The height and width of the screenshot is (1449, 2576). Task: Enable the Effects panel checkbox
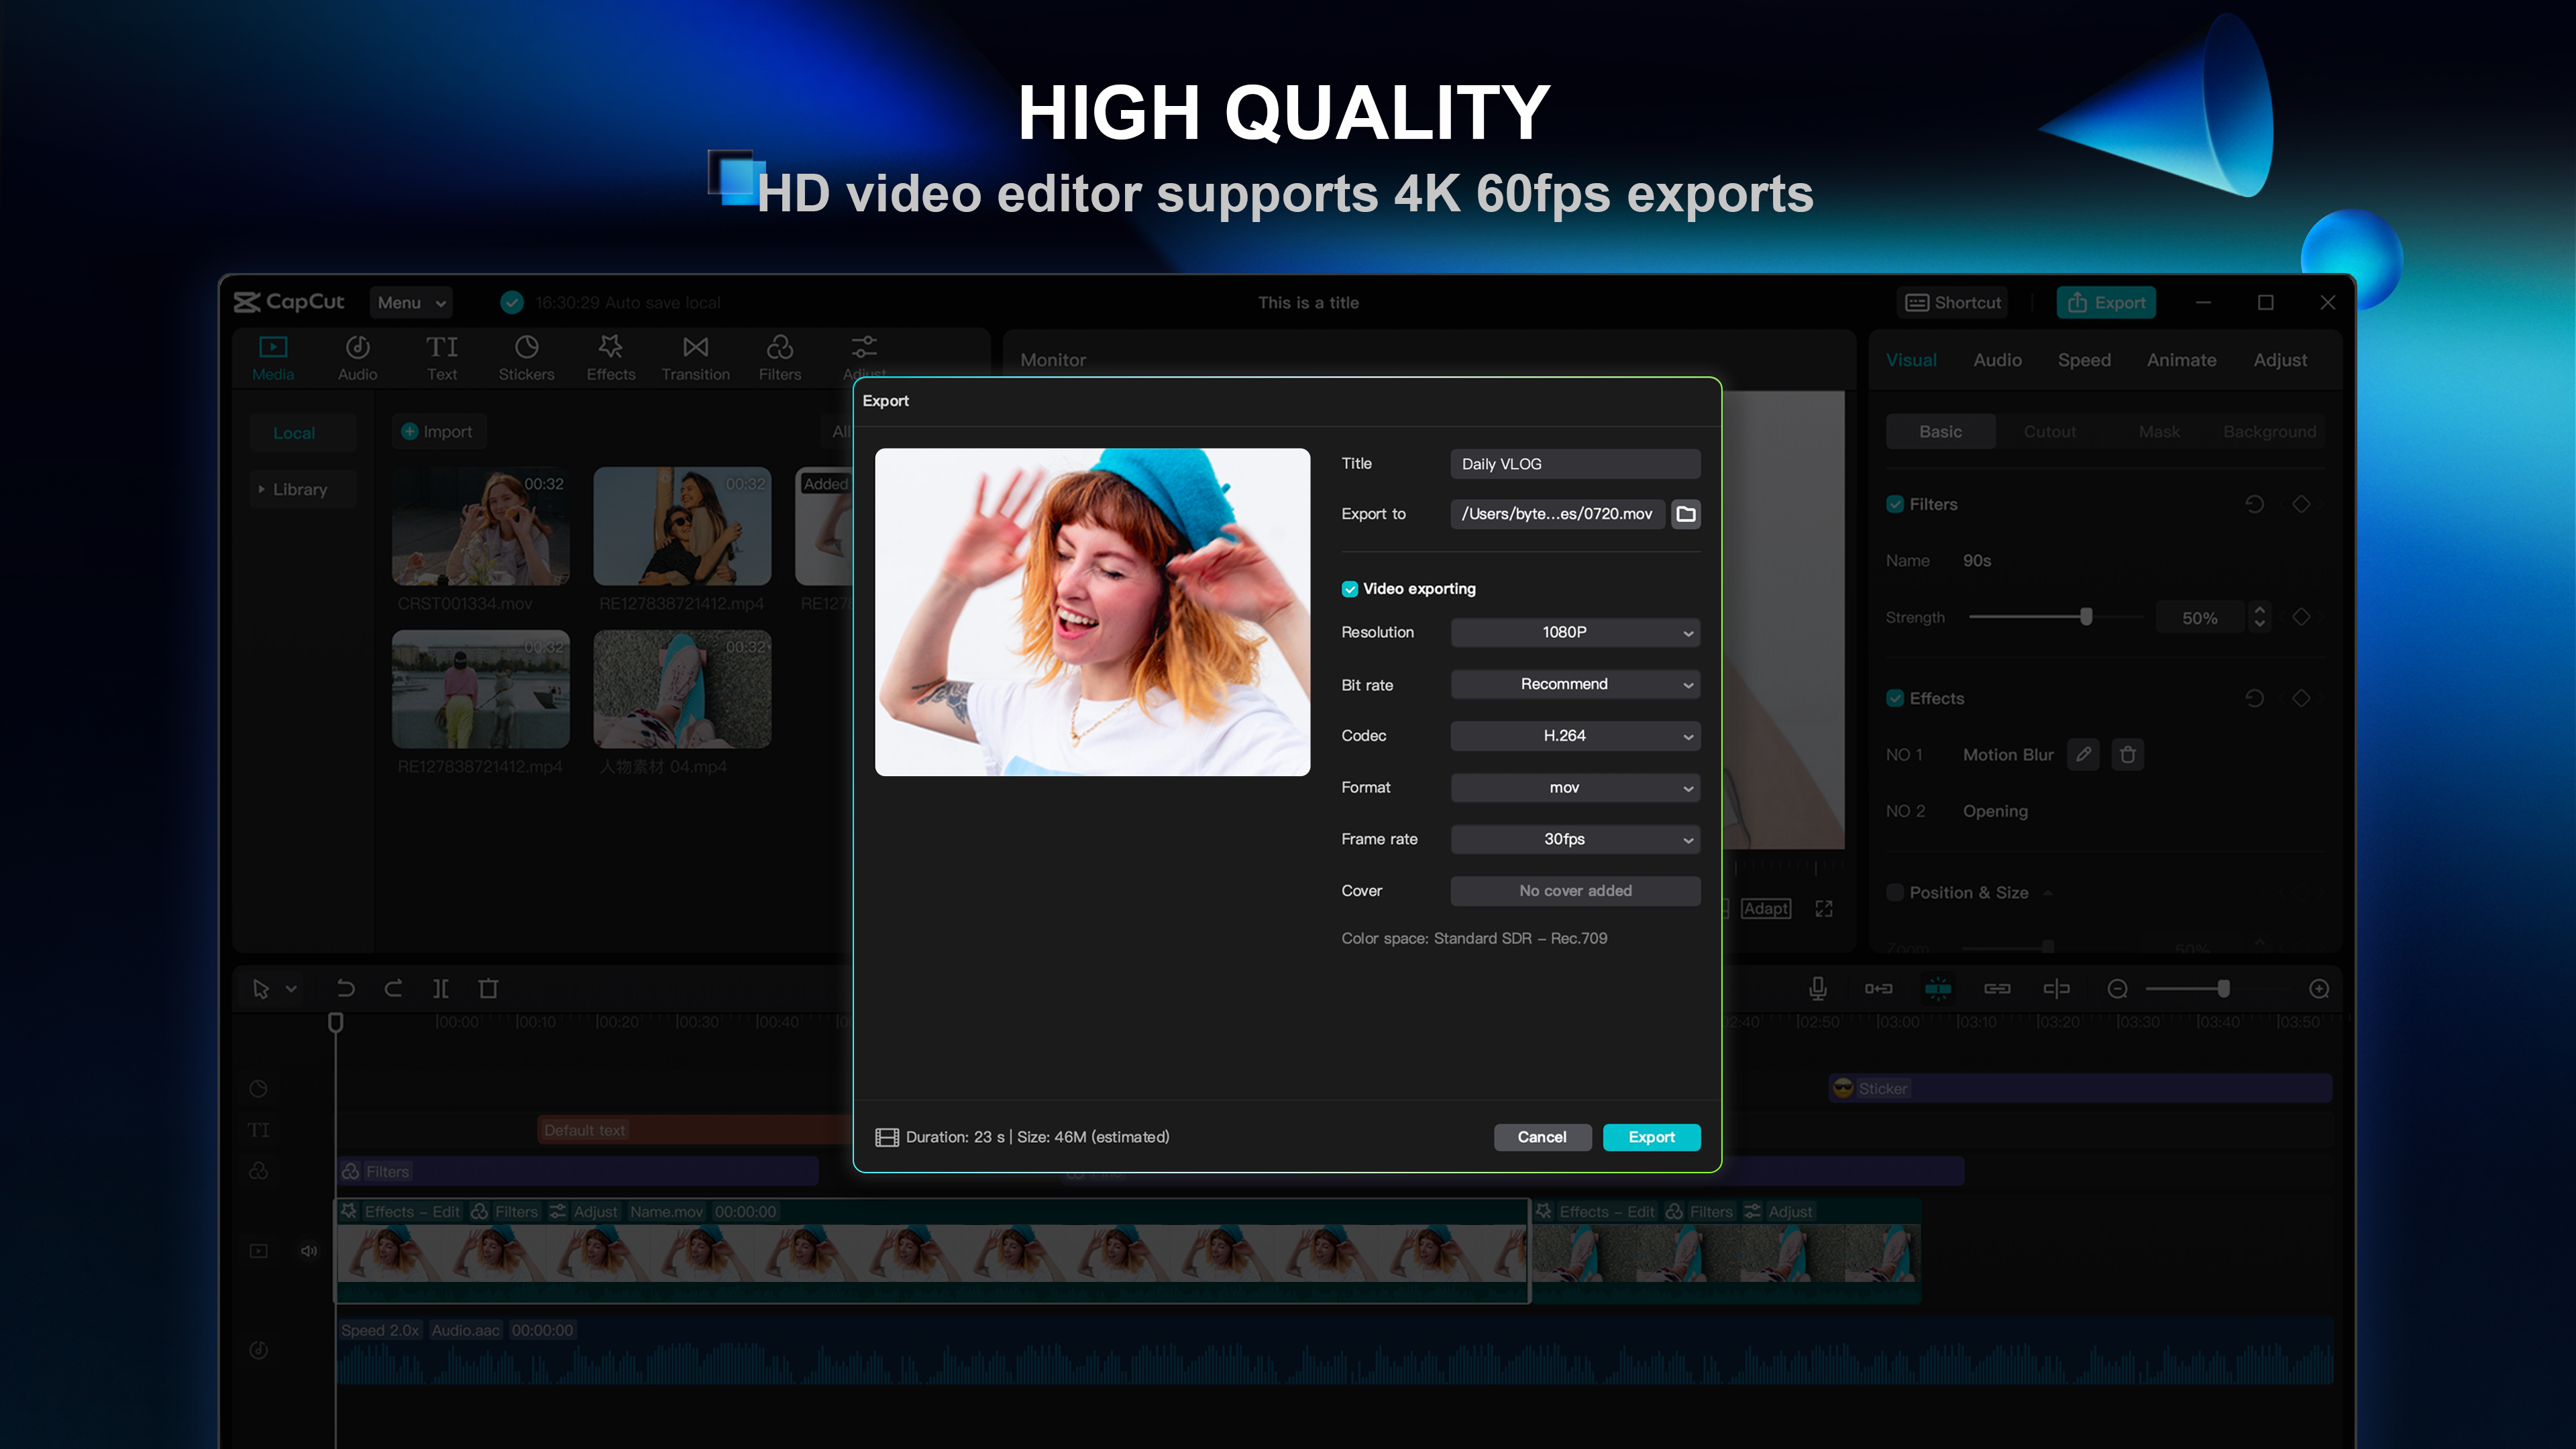1895,697
